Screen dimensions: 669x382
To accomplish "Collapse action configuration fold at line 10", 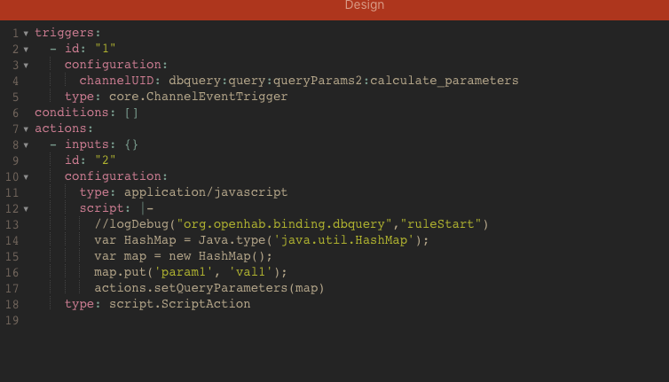I will click(x=26, y=177).
